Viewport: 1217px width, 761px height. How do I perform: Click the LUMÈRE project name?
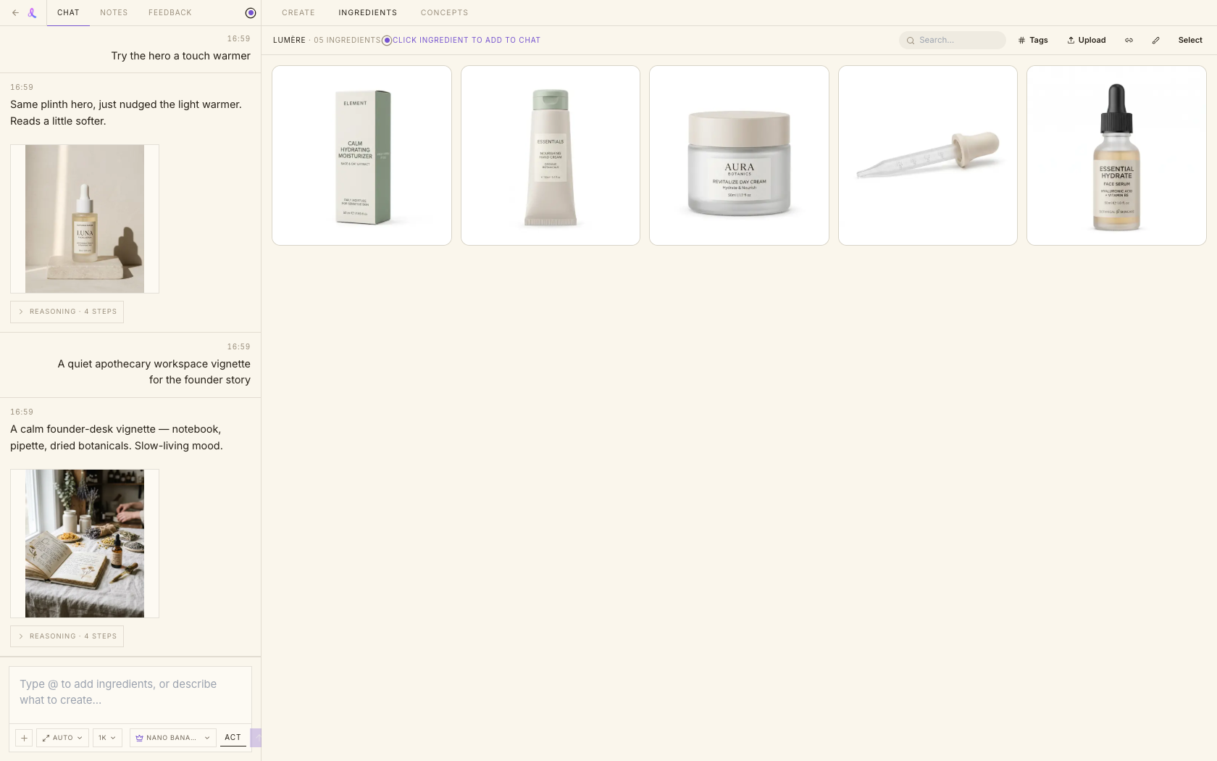click(289, 41)
